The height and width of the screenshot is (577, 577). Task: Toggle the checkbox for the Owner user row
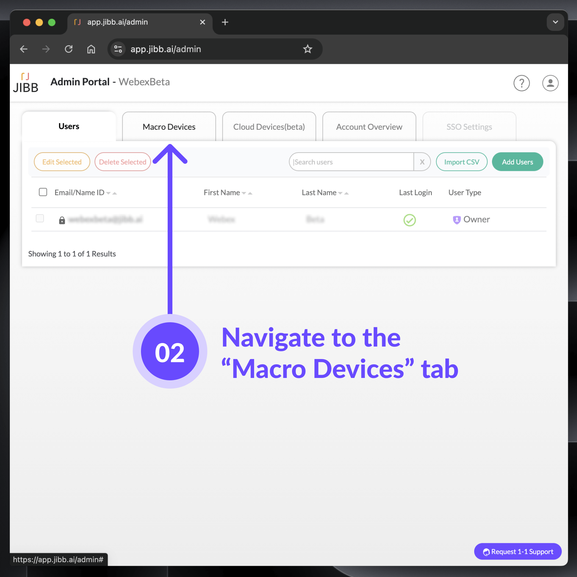pyautogui.click(x=40, y=218)
